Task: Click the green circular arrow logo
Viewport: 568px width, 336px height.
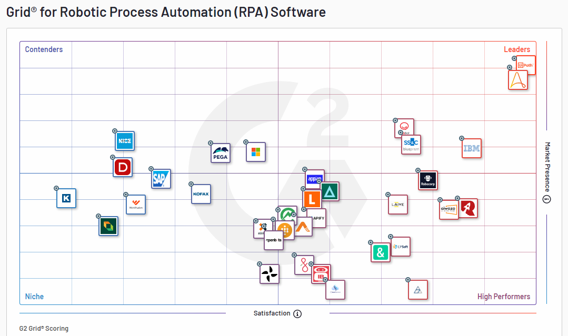Action: coord(287,214)
